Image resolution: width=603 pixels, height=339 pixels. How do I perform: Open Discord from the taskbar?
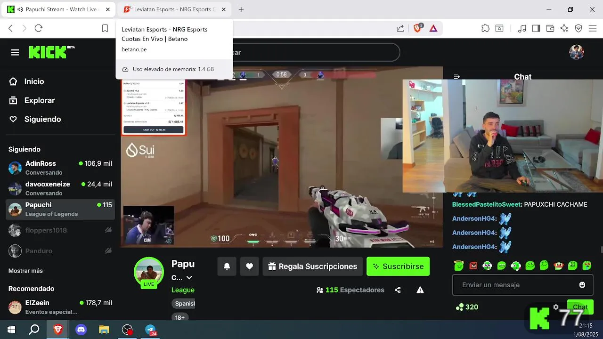[81, 330]
